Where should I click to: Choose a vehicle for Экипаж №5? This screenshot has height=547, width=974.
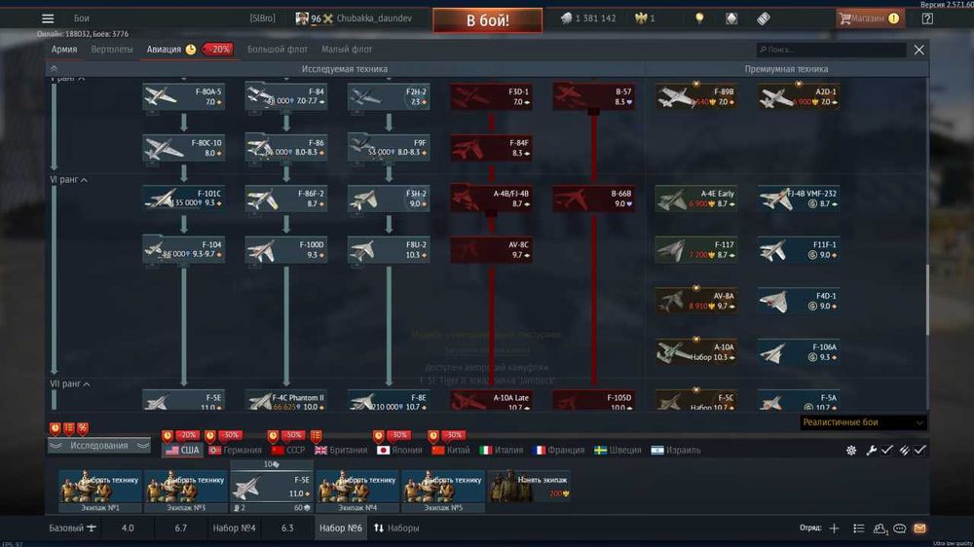[443, 492]
